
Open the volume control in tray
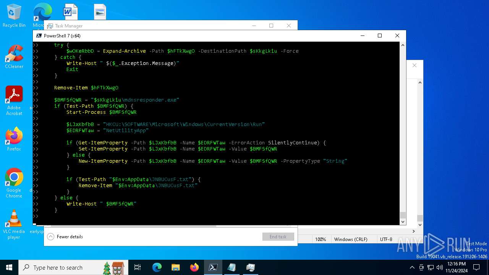click(x=440, y=267)
